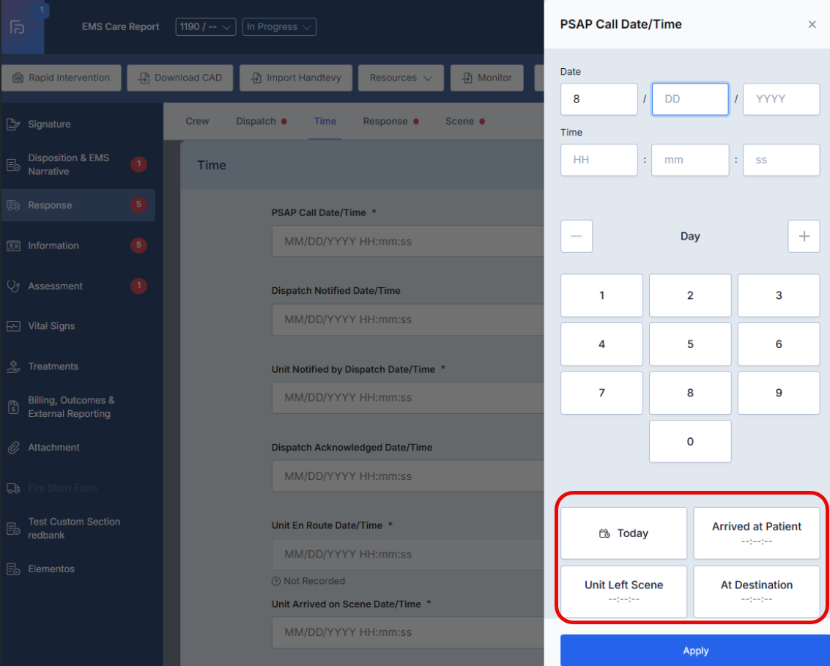Screen dimensions: 830x666
Task: Click the Signature icon in sidebar
Action: tap(13, 125)
